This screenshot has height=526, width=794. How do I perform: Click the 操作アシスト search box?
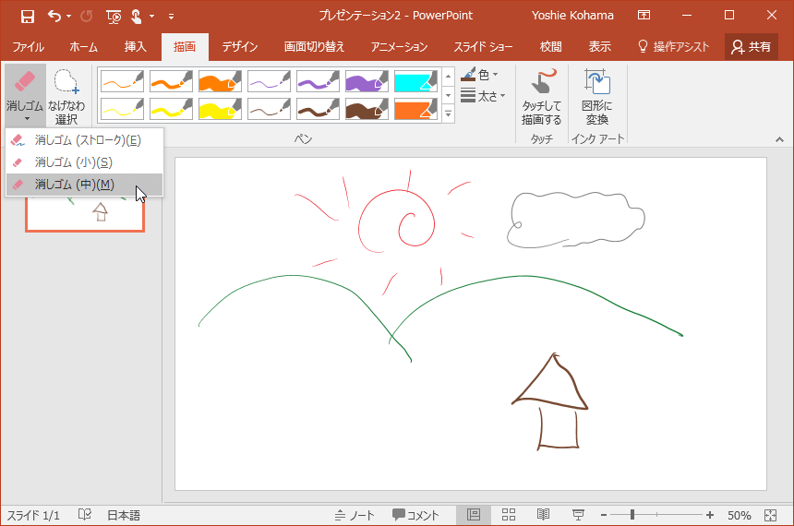click(x=673, y=47)
